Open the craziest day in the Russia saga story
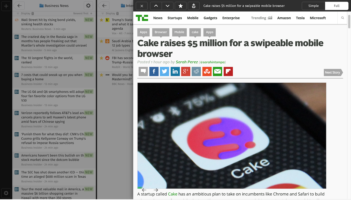 54,43
